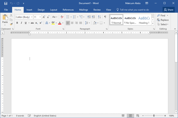Image resolution: width=178 pixels, height=118 pixels.
Task: Apply shading paint bucket
Action: 95,23
